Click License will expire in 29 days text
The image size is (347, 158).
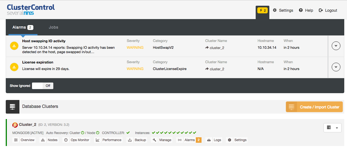coord(46,69)
